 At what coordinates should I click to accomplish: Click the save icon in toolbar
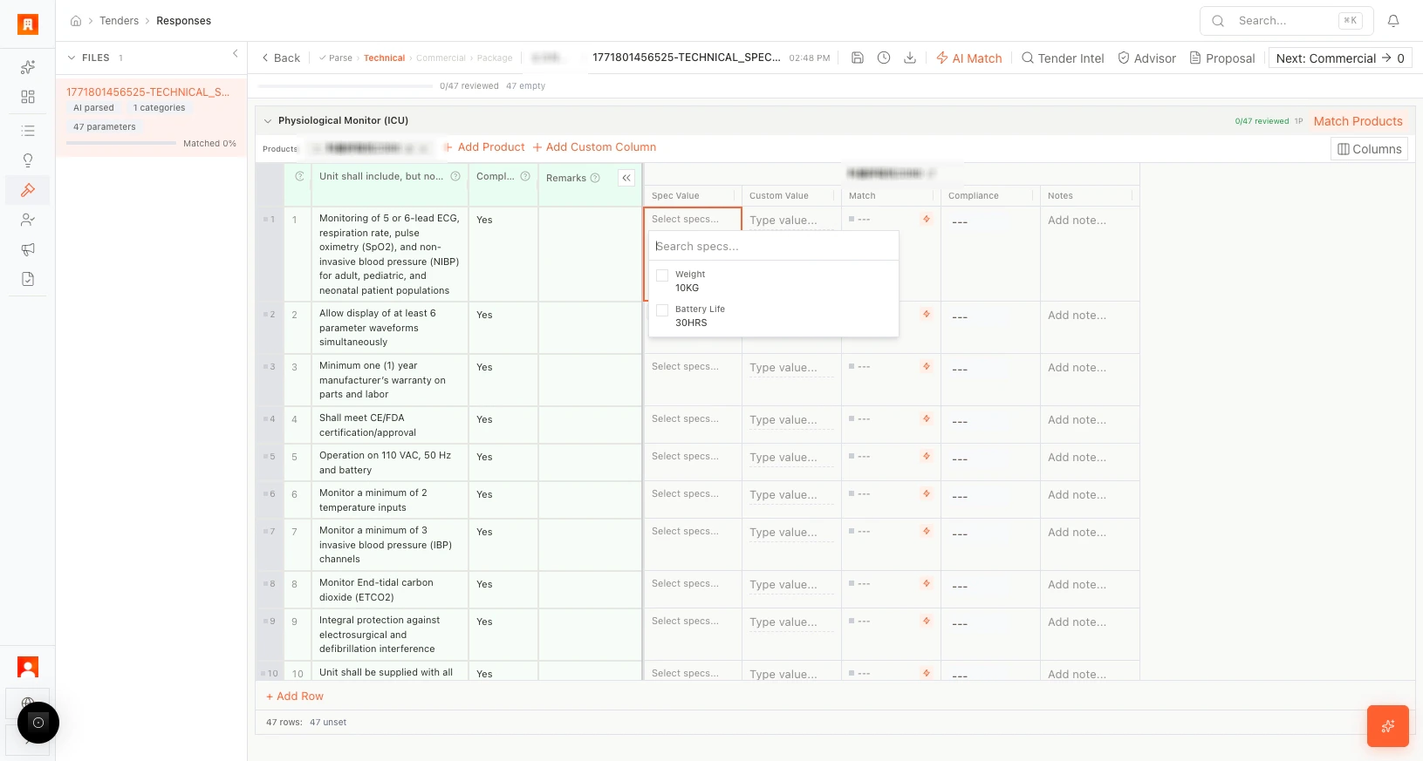click(858, 58)
